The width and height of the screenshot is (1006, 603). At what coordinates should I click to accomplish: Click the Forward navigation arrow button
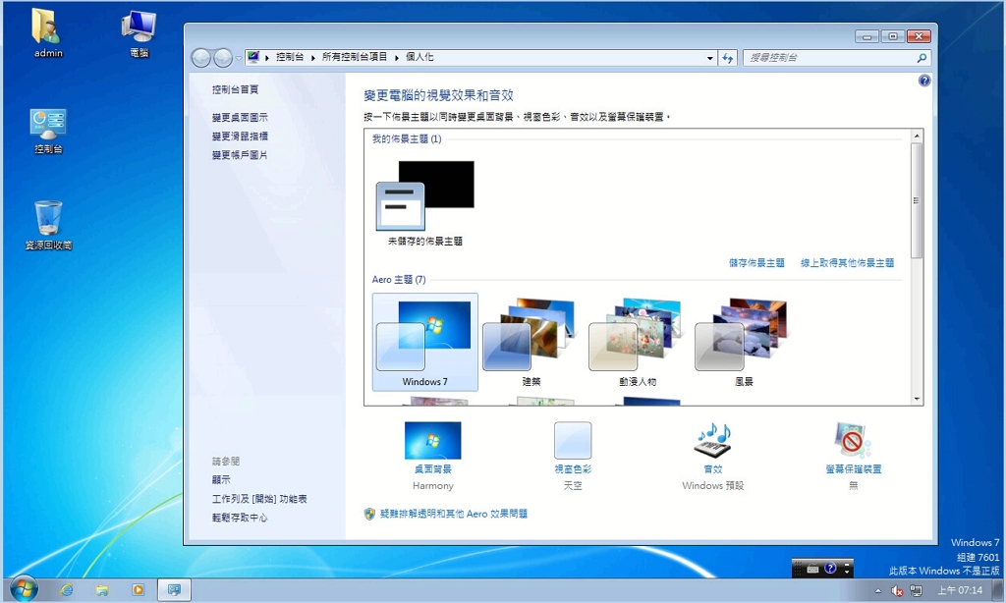coord(223,58)
